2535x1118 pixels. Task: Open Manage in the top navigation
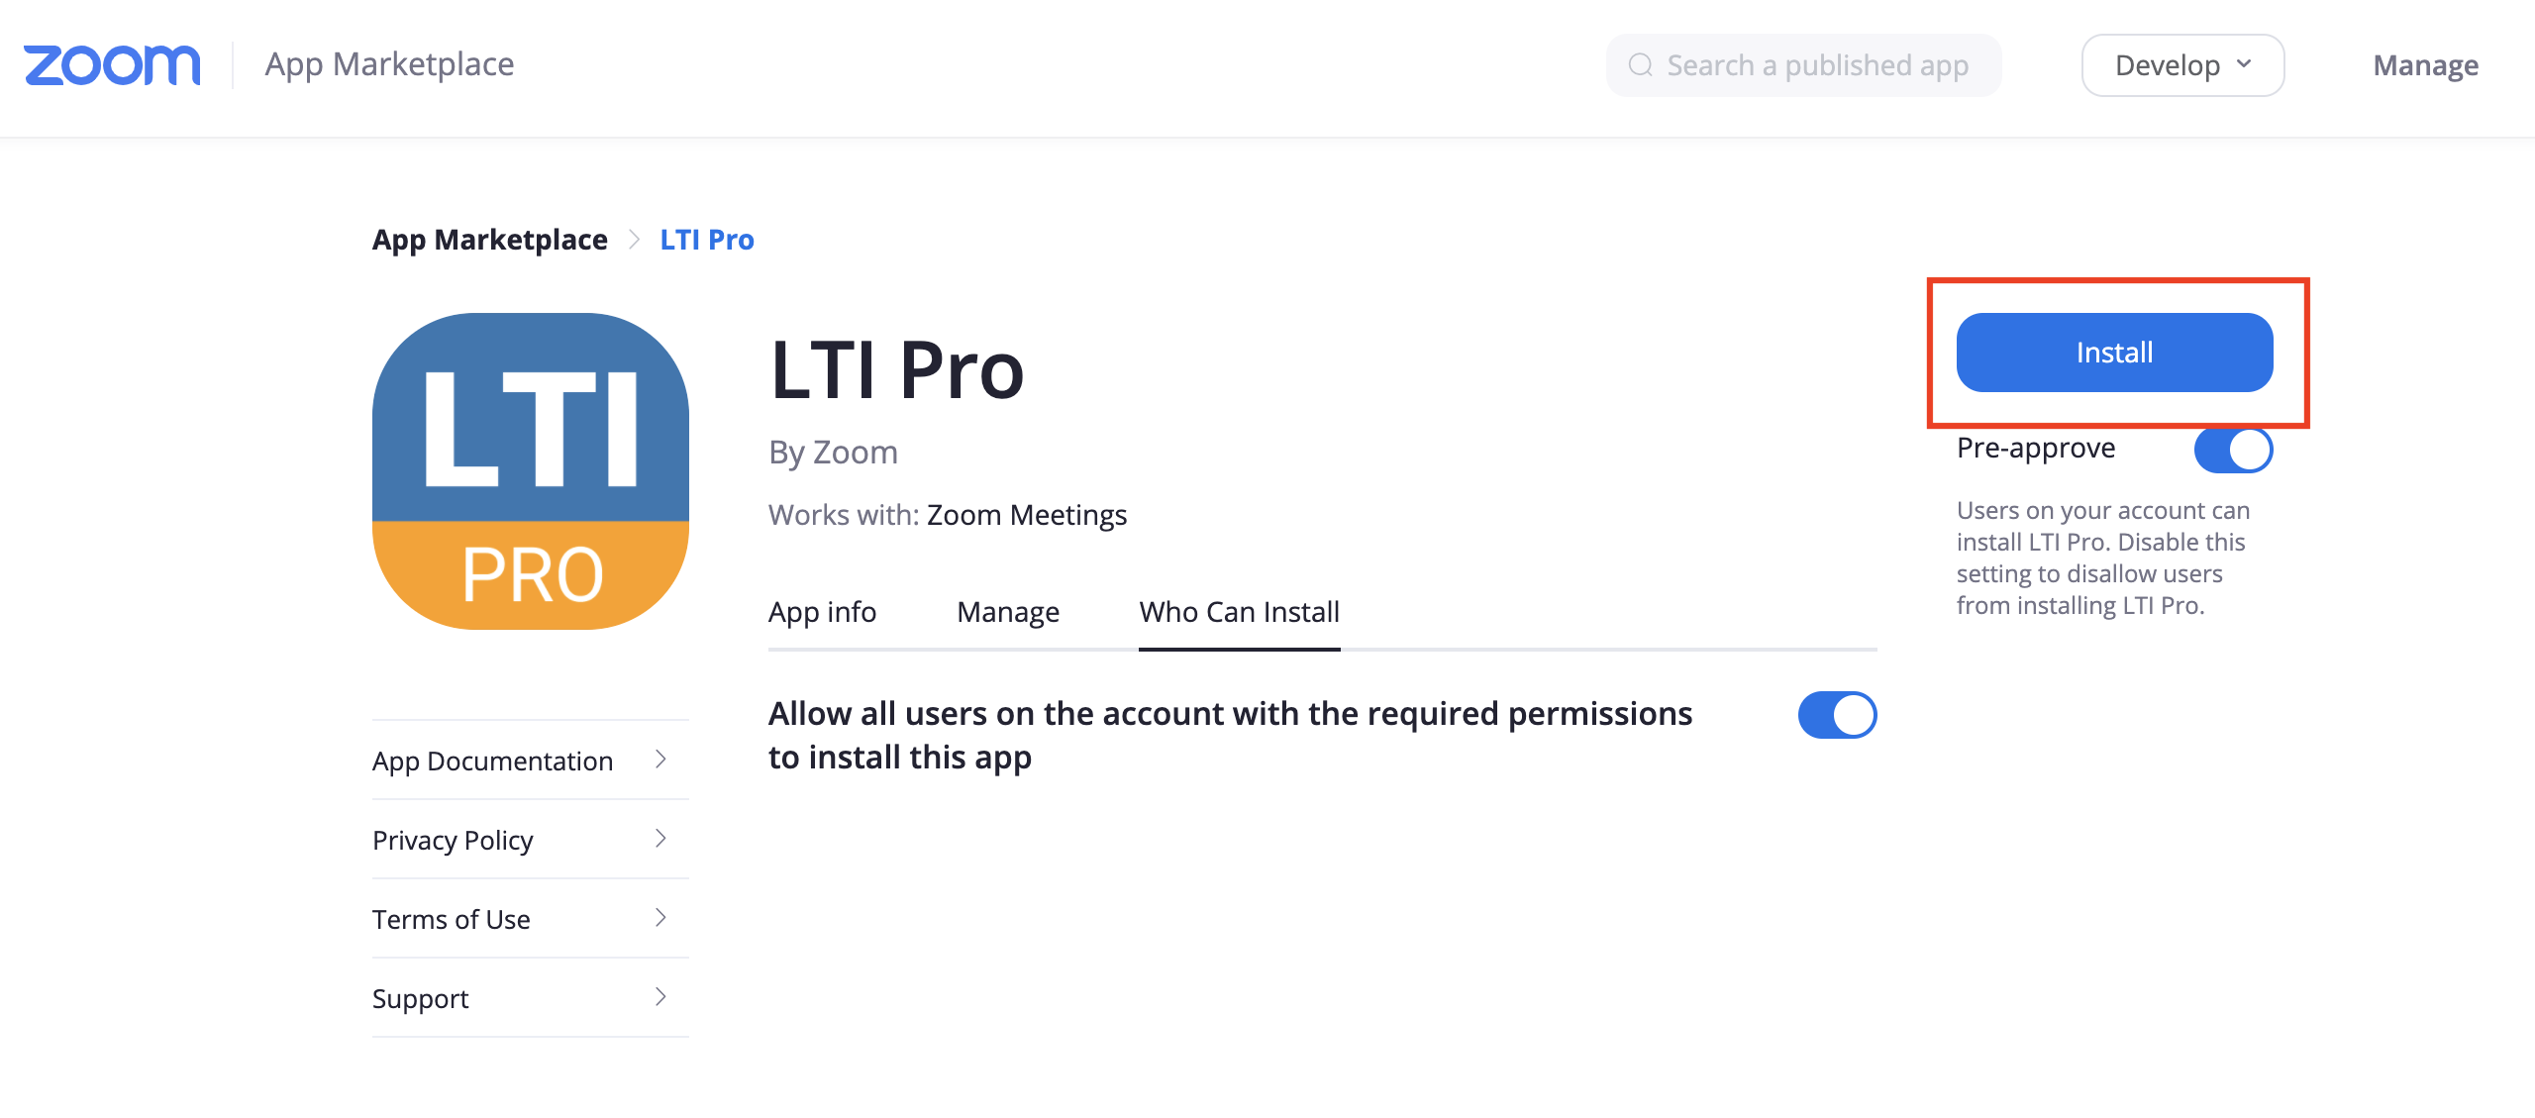[2426, 65]
